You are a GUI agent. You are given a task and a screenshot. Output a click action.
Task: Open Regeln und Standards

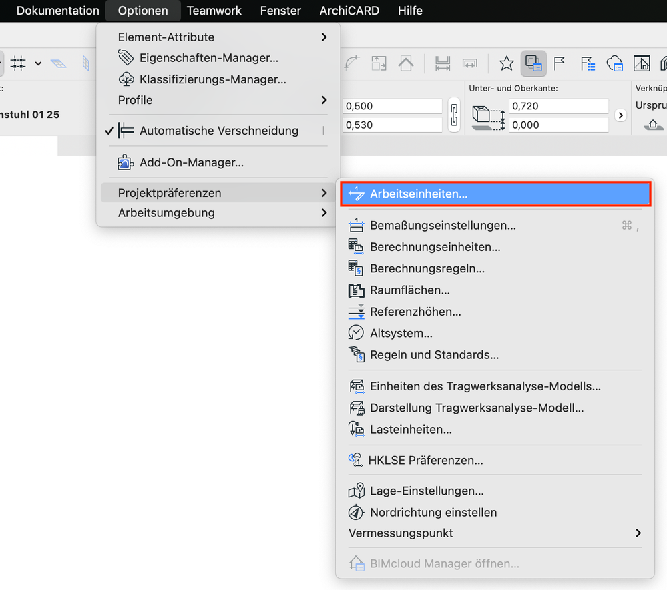[495, 355]
